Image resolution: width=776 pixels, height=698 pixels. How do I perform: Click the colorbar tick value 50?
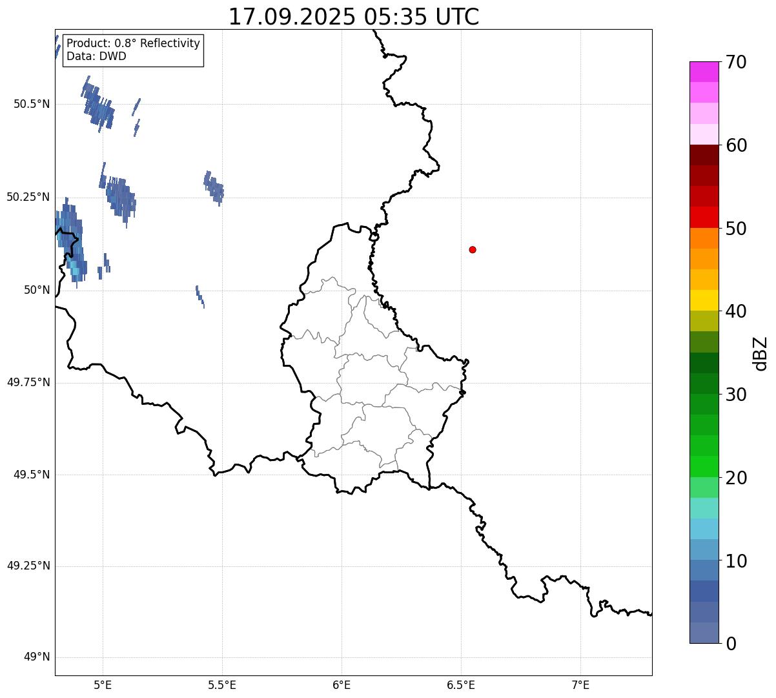(x=736, y=229)
